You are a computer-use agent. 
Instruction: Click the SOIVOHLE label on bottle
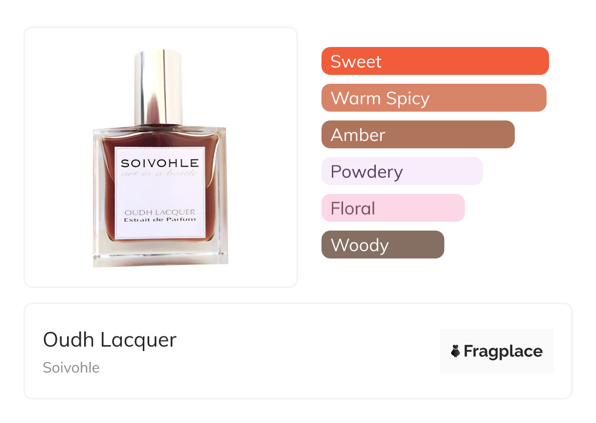160,163
